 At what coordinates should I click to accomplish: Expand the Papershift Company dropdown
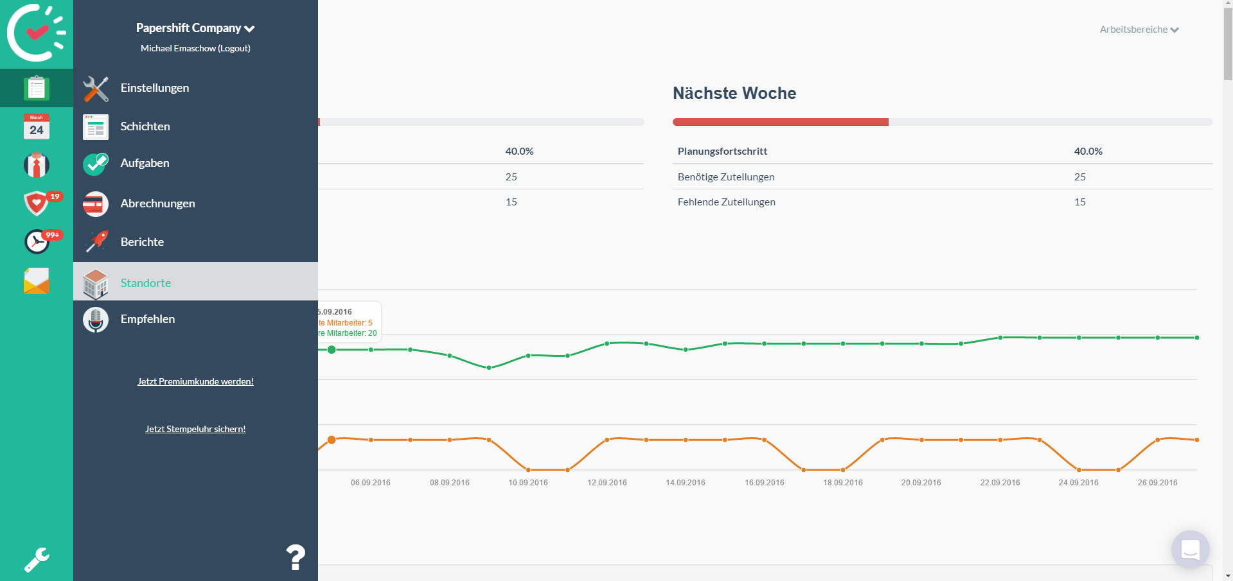(x=195, y=28)
